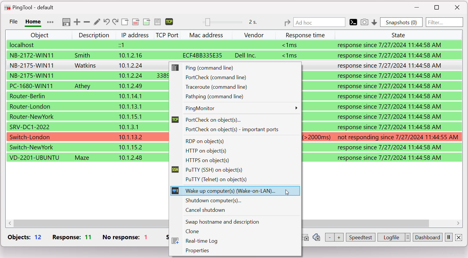This screenshot has width=468, height=258.
Task: Take a snapshot with camera icon
Action: click(364, 22)
